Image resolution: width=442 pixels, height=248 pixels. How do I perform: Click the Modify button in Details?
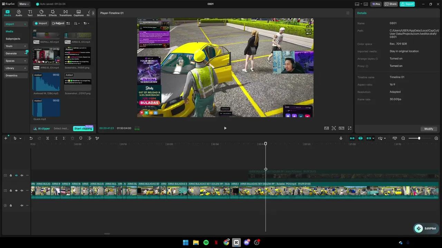click(x=429, y=129)
